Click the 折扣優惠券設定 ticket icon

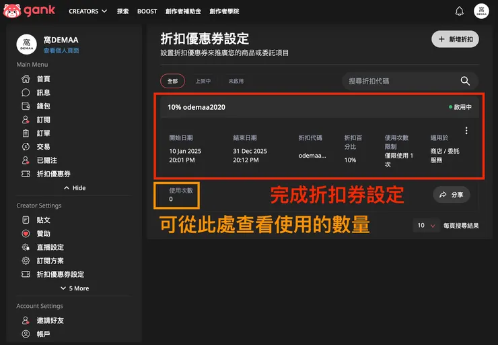pos(26,274)
